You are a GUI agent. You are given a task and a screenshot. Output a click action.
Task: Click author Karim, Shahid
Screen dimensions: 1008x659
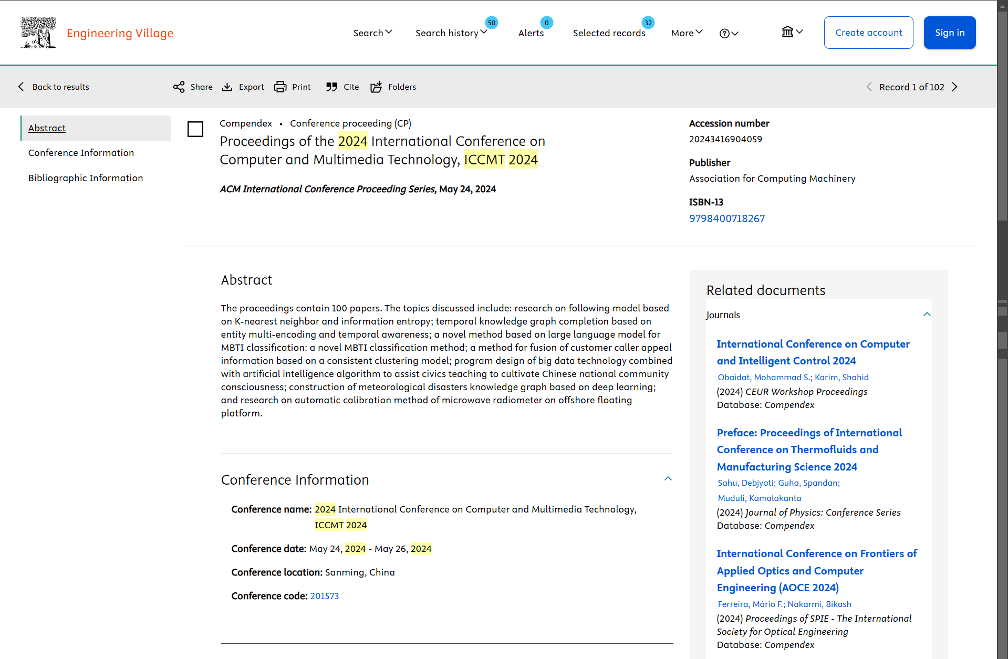coord(841,377)
